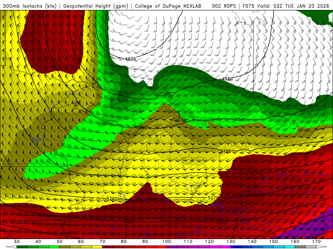333x249 pixels.
Task: Pick the dark blue 130-135 kt legend swatch
Action: pyautogui.click(x=236, y=247)
